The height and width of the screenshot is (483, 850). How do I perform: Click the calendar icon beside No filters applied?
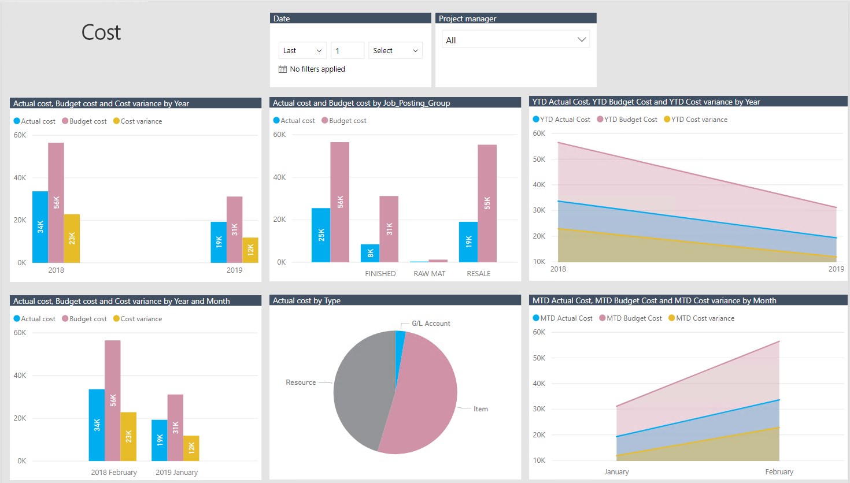[283, 69]
